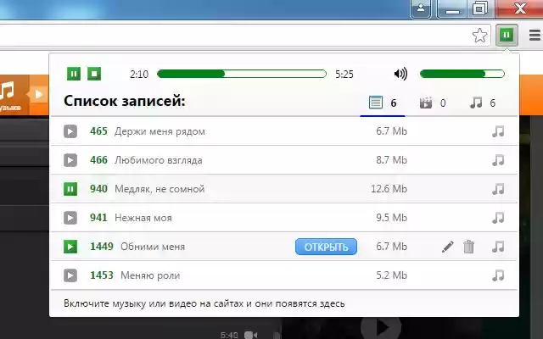Click the ОТКРЫТЬ button
The height and width of the screenshot is (339, 543).
point(326,247)
